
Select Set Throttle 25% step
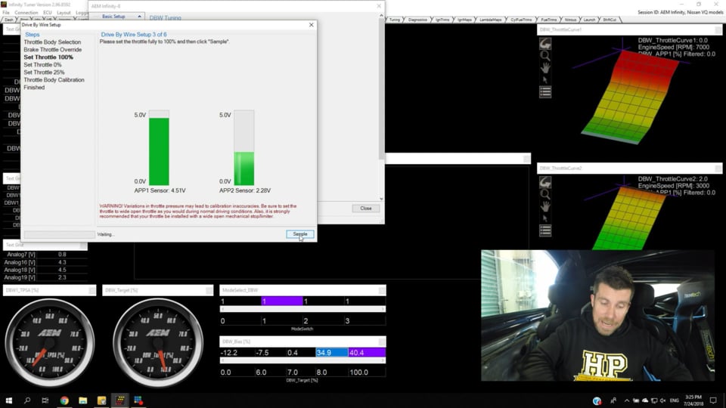point(44,73)
